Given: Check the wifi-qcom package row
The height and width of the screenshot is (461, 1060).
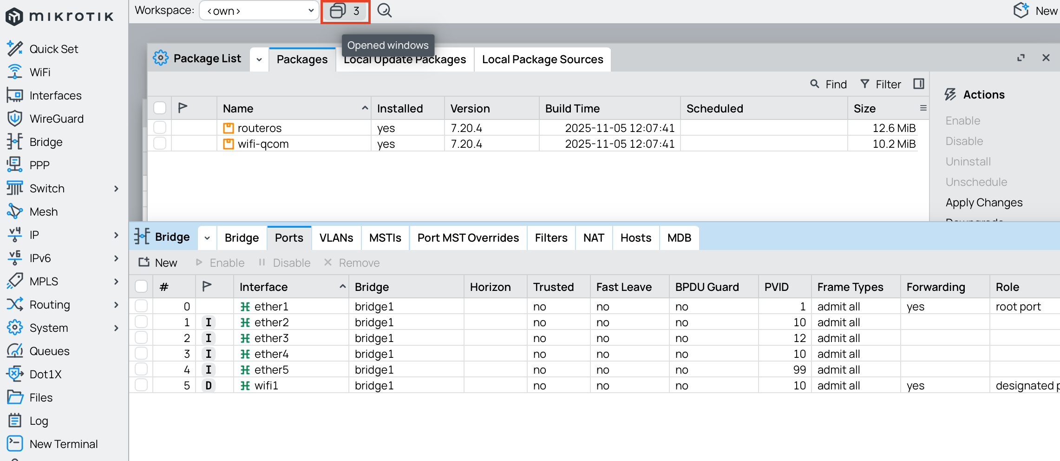Looking at the screenshot, I should (160, 143).
